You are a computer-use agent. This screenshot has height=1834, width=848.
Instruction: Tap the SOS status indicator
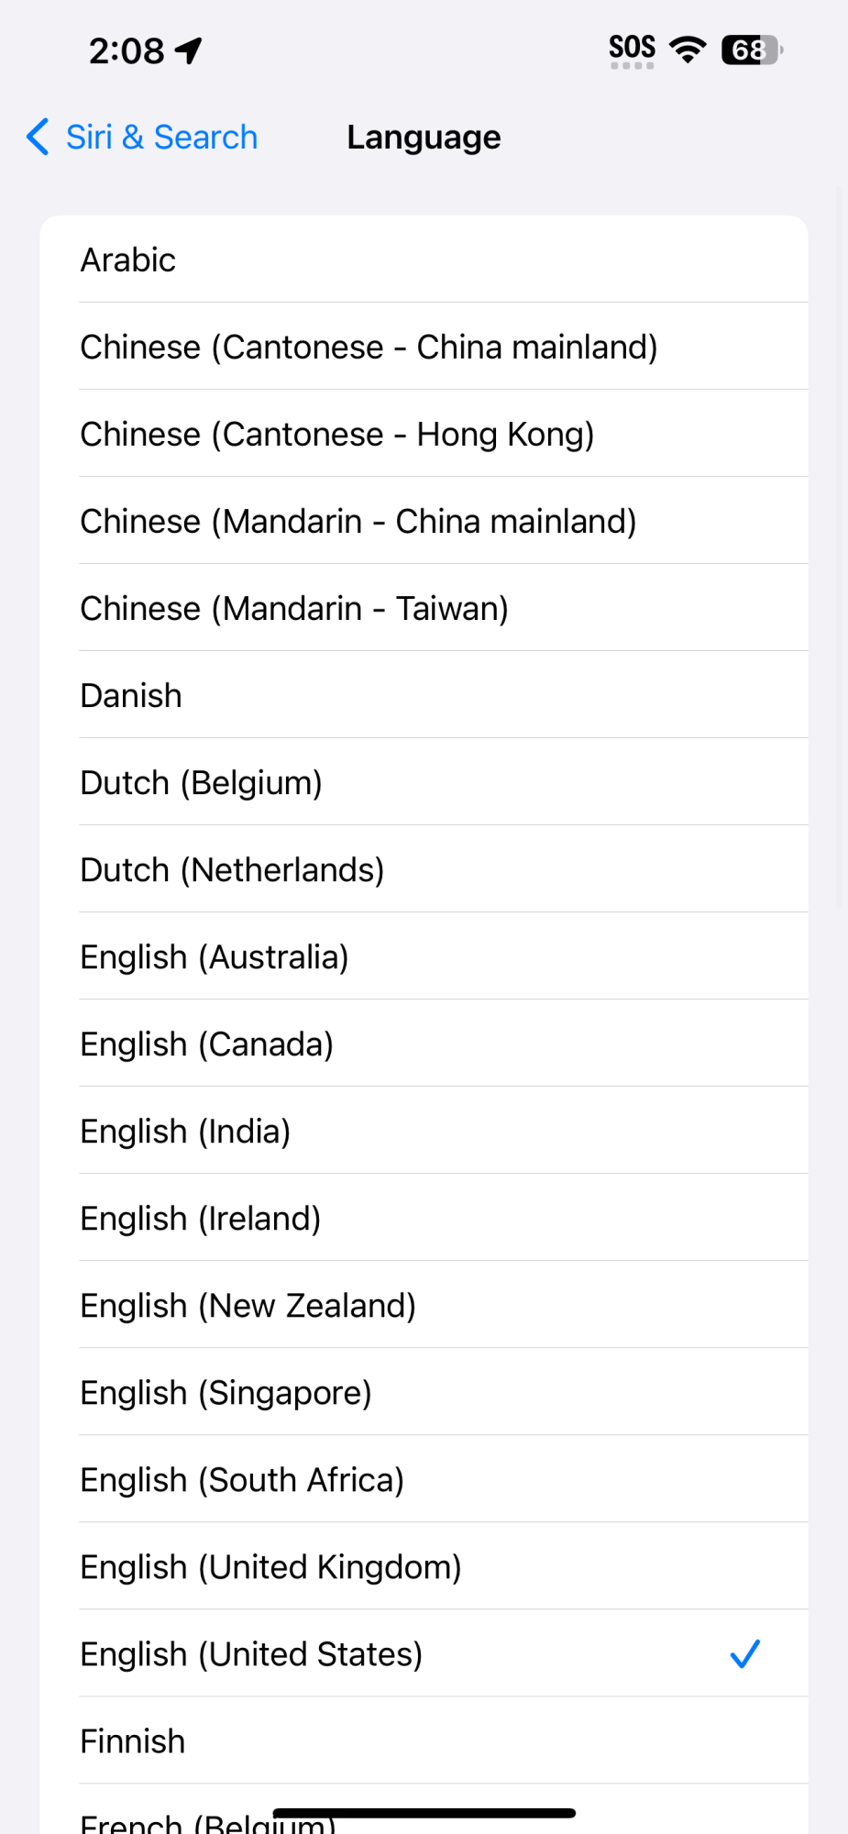click(632, 50)
